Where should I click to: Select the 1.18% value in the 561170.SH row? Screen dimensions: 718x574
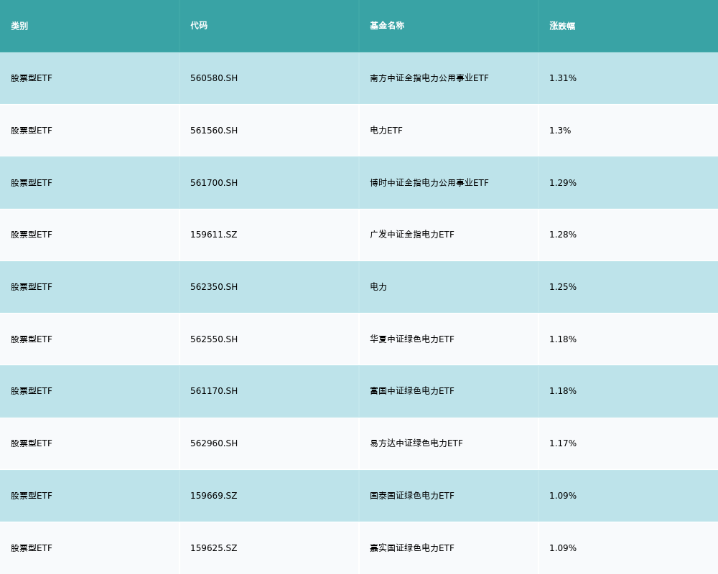click(563, 391)
